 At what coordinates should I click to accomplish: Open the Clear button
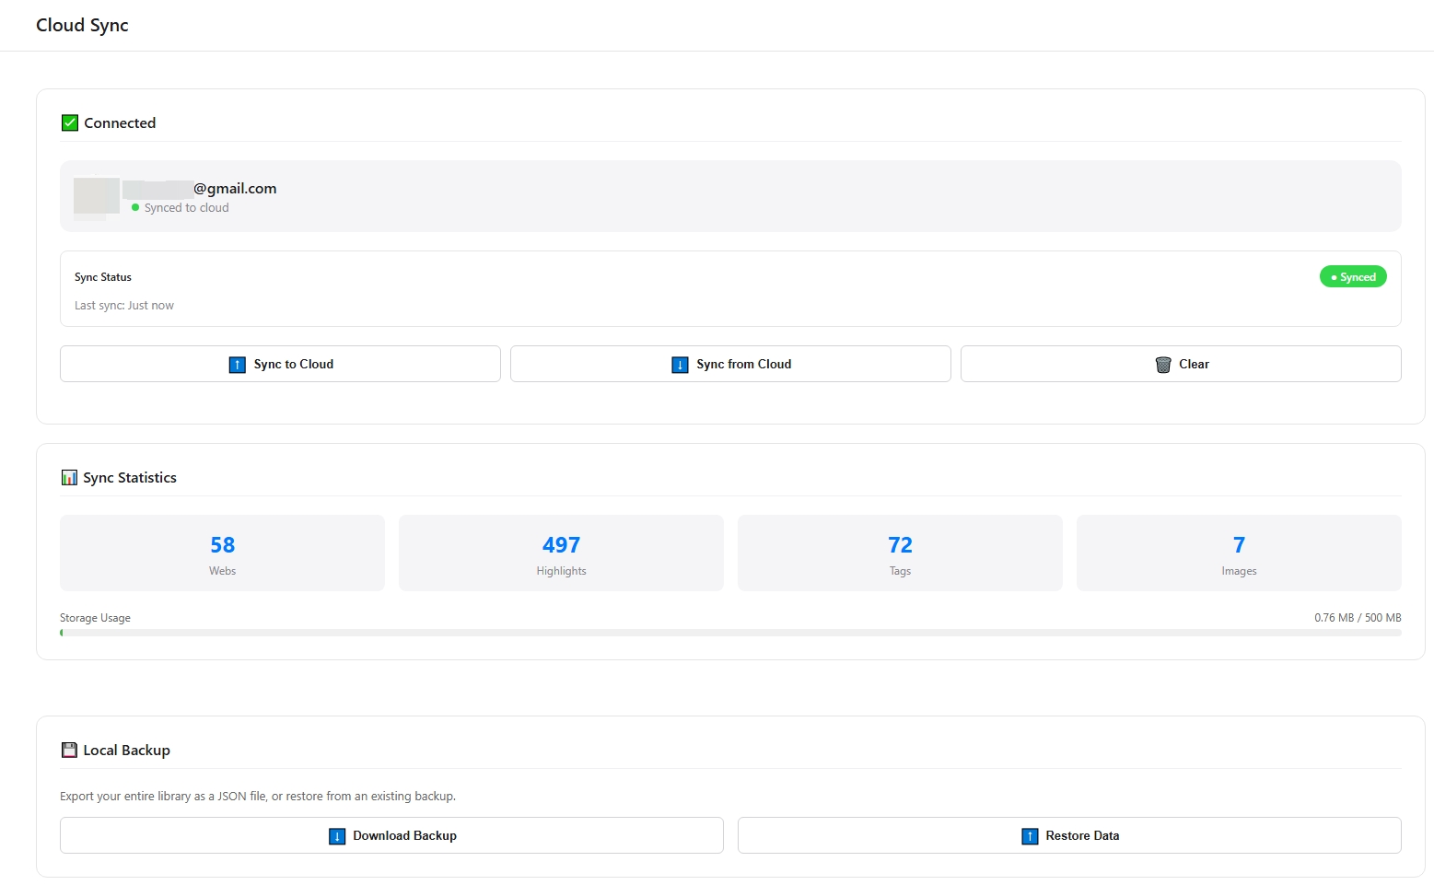point(1181,364)
